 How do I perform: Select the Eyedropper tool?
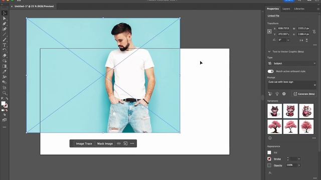(5, 71)
